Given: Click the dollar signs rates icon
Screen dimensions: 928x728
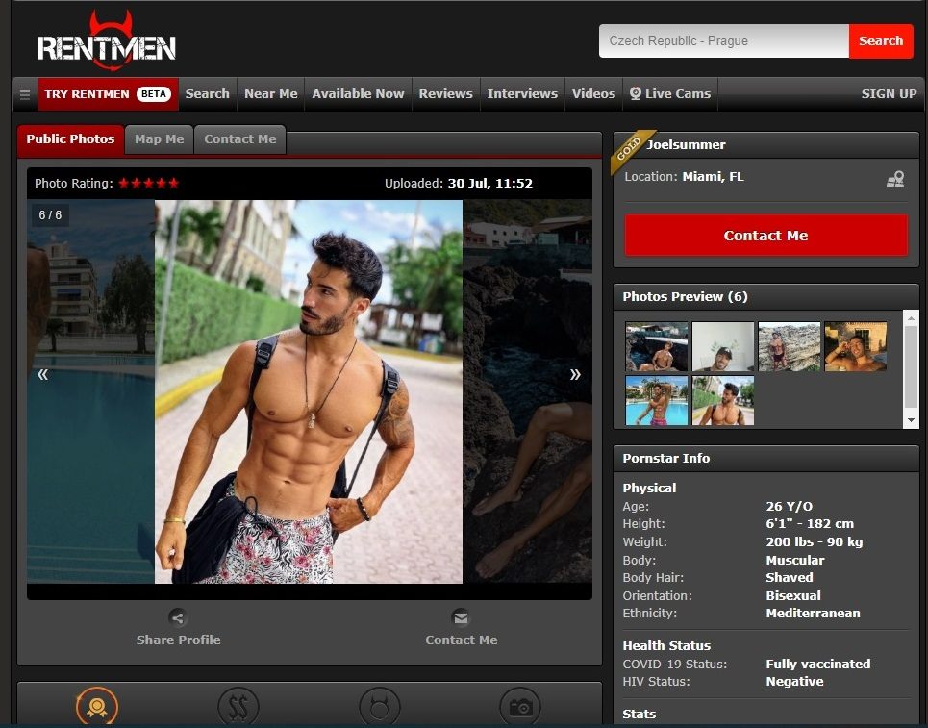Looking at the screenshot, I should [x=238, y=706].
